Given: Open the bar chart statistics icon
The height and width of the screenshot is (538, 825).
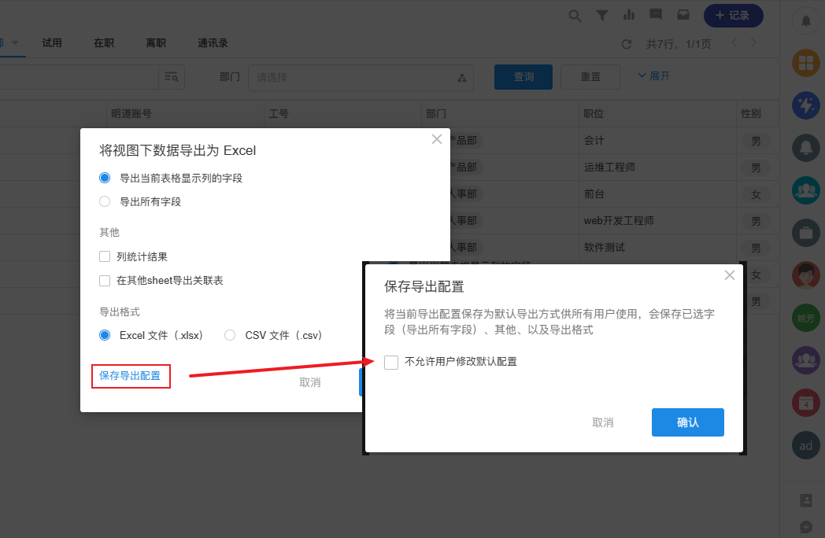Looking at the screenshot, I should click(629, 16).
